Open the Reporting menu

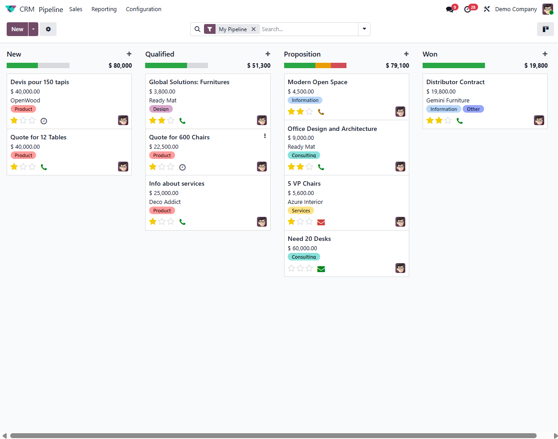point(104,9)
